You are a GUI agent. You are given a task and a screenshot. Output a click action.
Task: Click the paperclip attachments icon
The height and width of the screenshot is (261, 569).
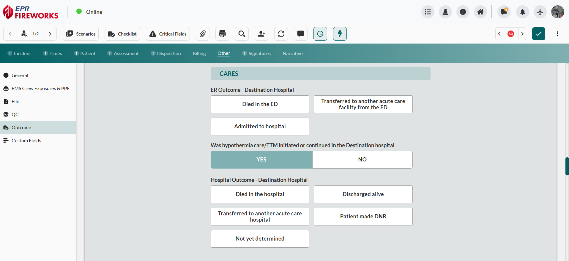pyautogui.click(x=203, y=34)
